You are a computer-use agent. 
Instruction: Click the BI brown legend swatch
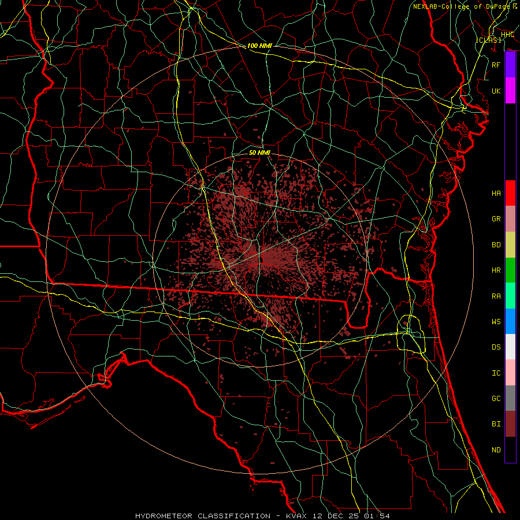[x=510, y=424]
